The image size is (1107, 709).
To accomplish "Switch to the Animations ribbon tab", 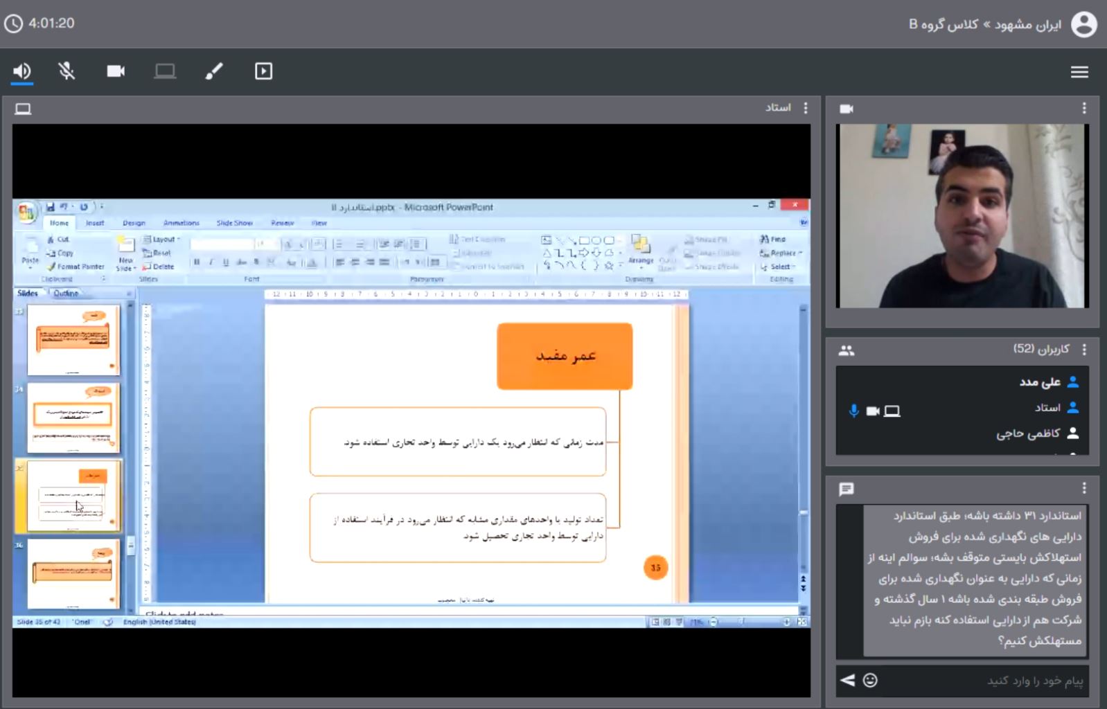I will (181, 223).
